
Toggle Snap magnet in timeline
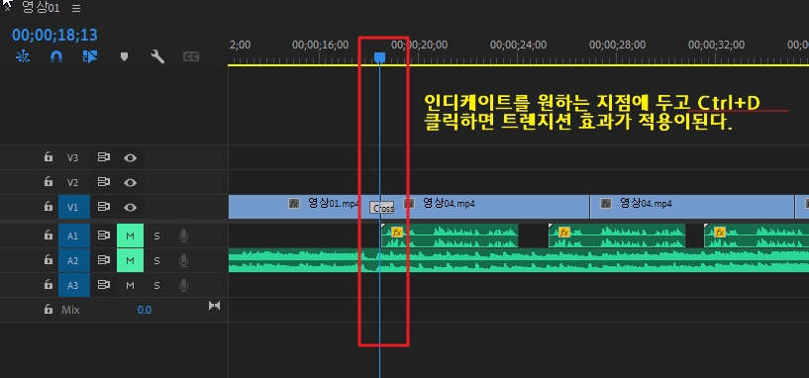click(x=56, y=56)
